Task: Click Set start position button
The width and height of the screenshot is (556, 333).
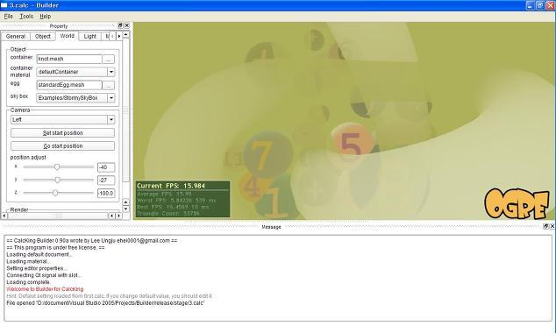Action: pyautogui.click(x=62, y=133)
